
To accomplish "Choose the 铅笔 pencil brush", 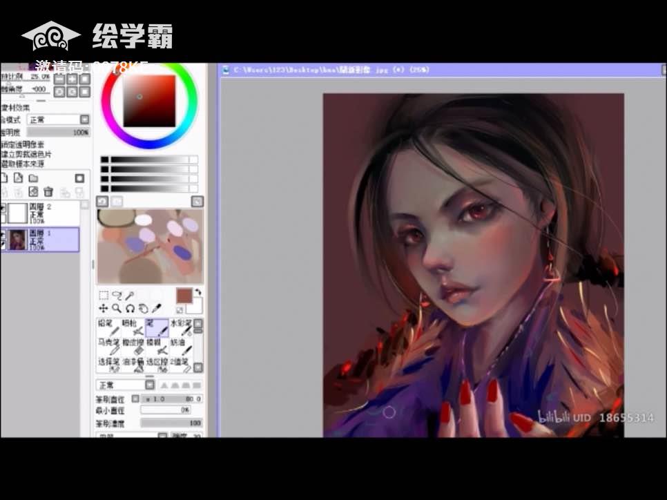I will (109, 327).
